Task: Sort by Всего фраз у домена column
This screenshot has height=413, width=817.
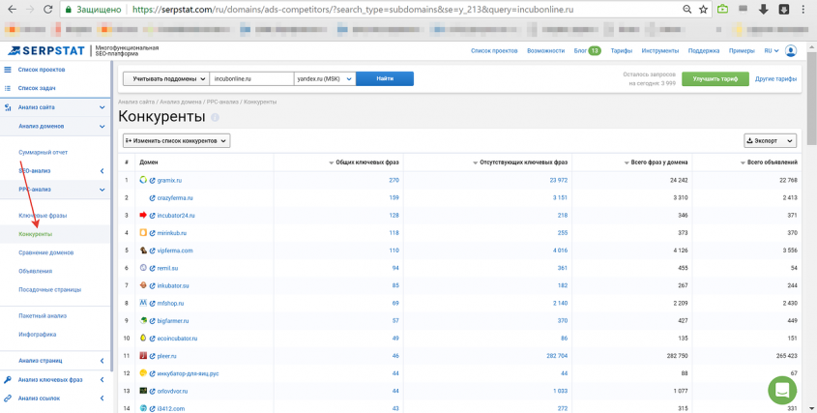Action: point(656,162)
